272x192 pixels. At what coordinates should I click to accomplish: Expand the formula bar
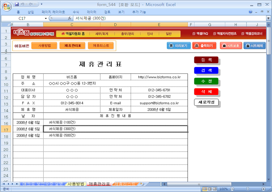268,18
